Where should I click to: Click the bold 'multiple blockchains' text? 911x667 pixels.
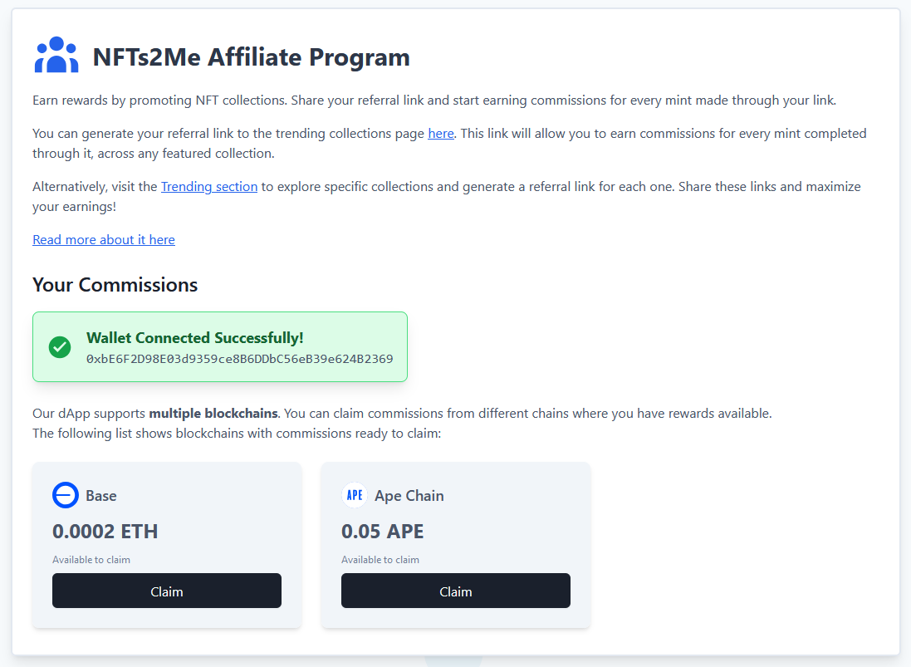(214, 413)
